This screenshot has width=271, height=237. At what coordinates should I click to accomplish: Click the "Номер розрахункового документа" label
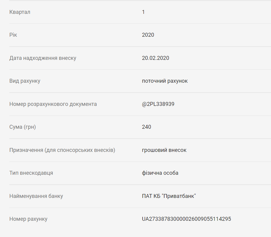[x=53, y=104]
